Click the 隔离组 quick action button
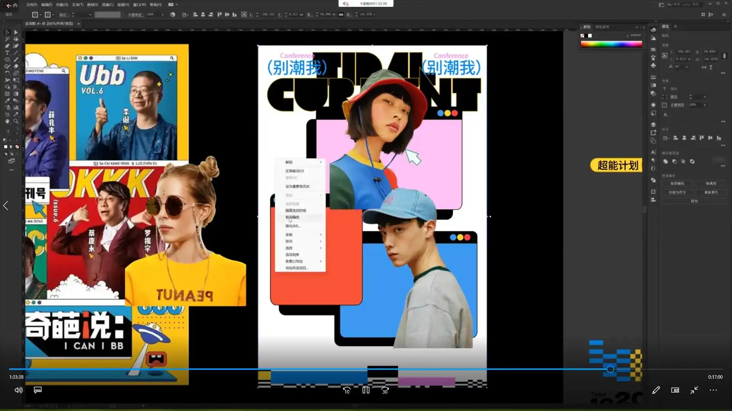The image size is (732, 411). 711,183
